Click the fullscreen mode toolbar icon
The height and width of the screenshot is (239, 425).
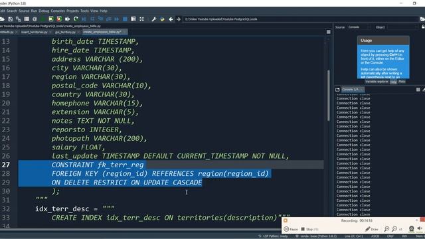(141, 19)
